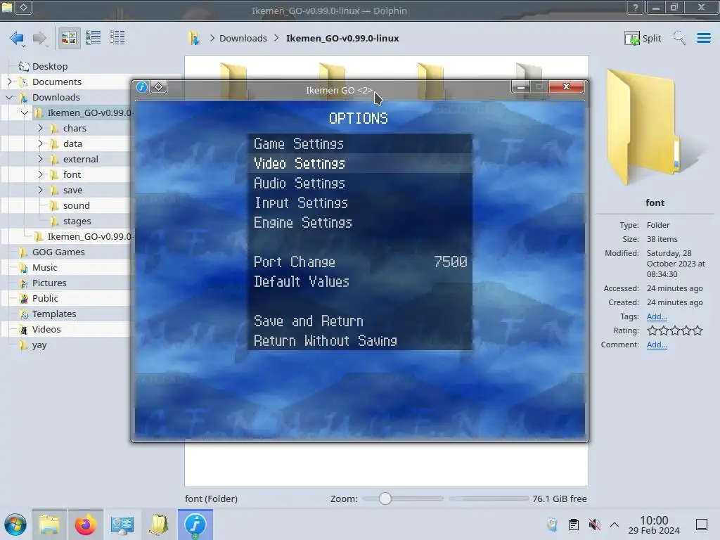Open file manager from taskbar
Viewport: 720px width, 540px height.
click(x=49, y=525)
